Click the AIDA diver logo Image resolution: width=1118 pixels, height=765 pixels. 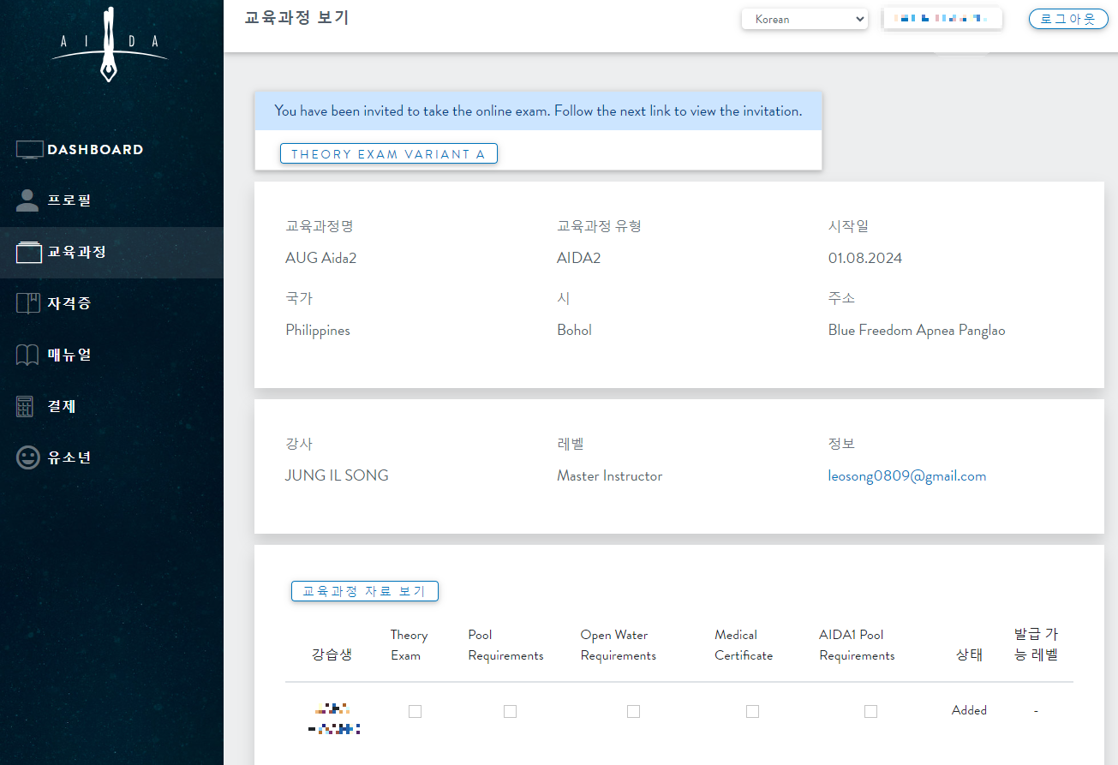(x=109, y=45)
